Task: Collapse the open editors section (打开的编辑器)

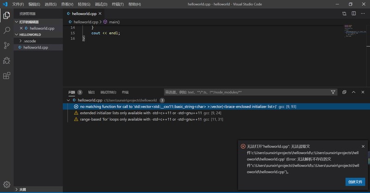Action: (x=17, y=22)
